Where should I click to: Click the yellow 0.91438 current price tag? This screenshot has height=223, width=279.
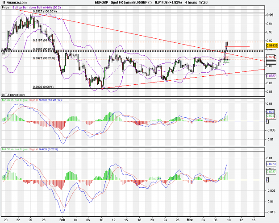click(272, 45)
